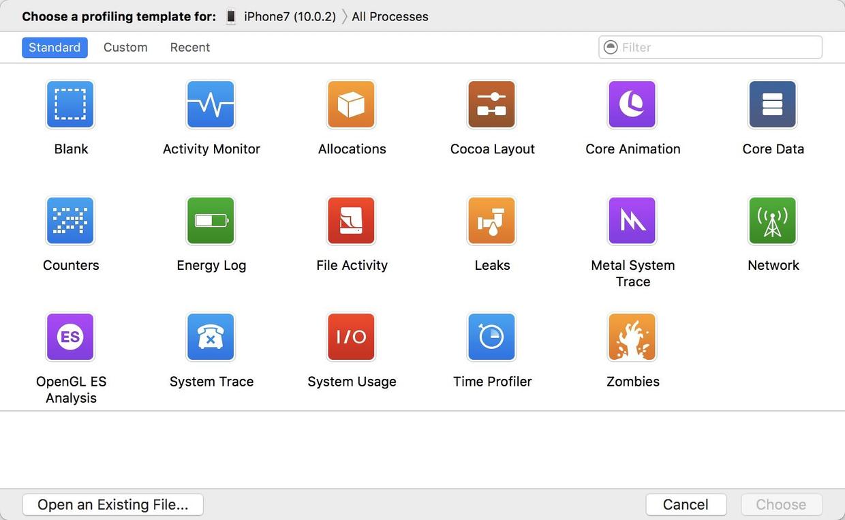Choose the File Activity icon
Viewport: 845px width, 520px height.
click(351, 221)
